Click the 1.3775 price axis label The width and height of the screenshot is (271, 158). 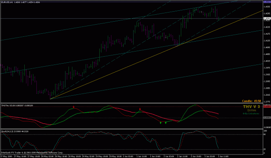click(267, 102)
